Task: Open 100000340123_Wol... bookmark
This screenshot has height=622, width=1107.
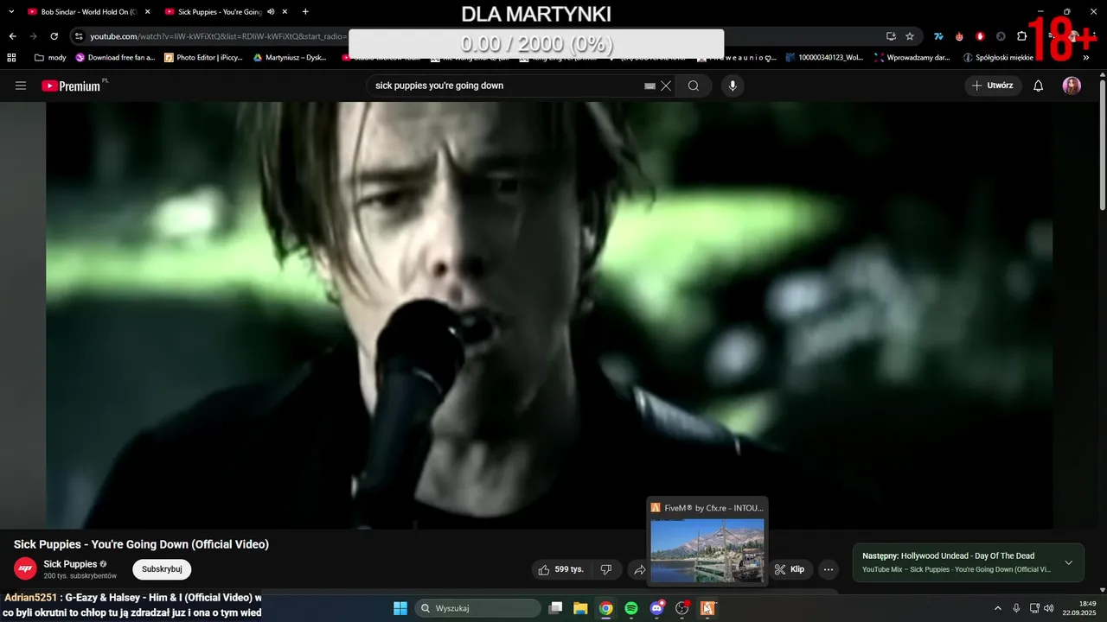Action: tap(824, 58)
